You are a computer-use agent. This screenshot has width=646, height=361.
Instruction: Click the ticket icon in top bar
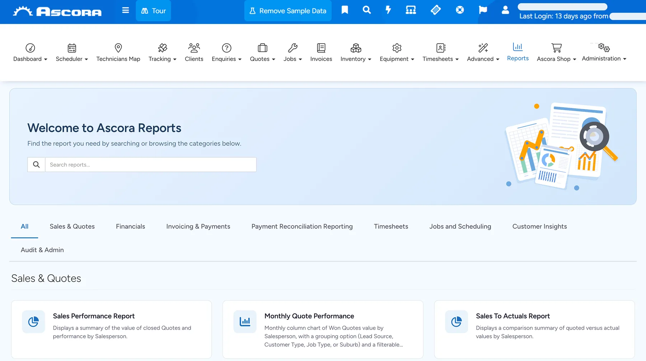(435, 10)
